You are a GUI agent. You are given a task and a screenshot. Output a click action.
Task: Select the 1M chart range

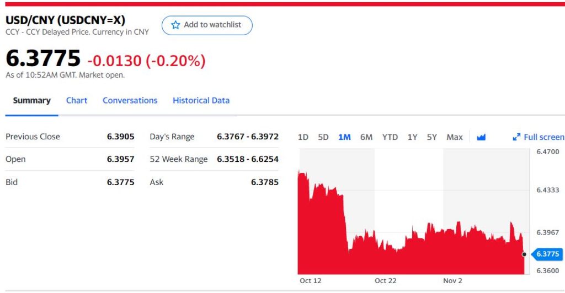pos(344,137)
